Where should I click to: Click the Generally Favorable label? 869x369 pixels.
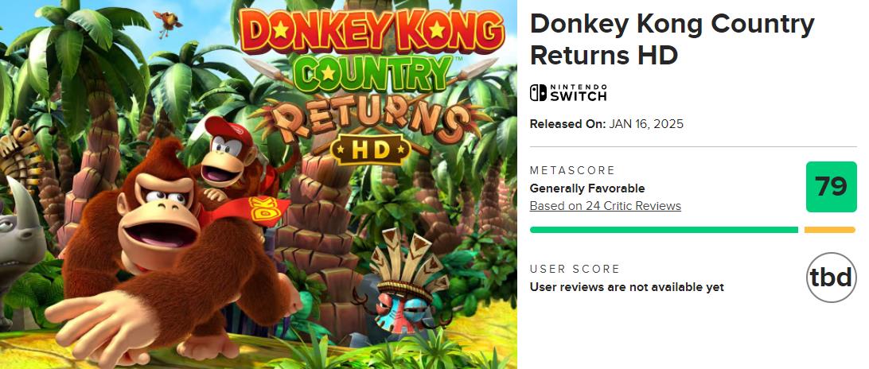[x=587, y=188]
